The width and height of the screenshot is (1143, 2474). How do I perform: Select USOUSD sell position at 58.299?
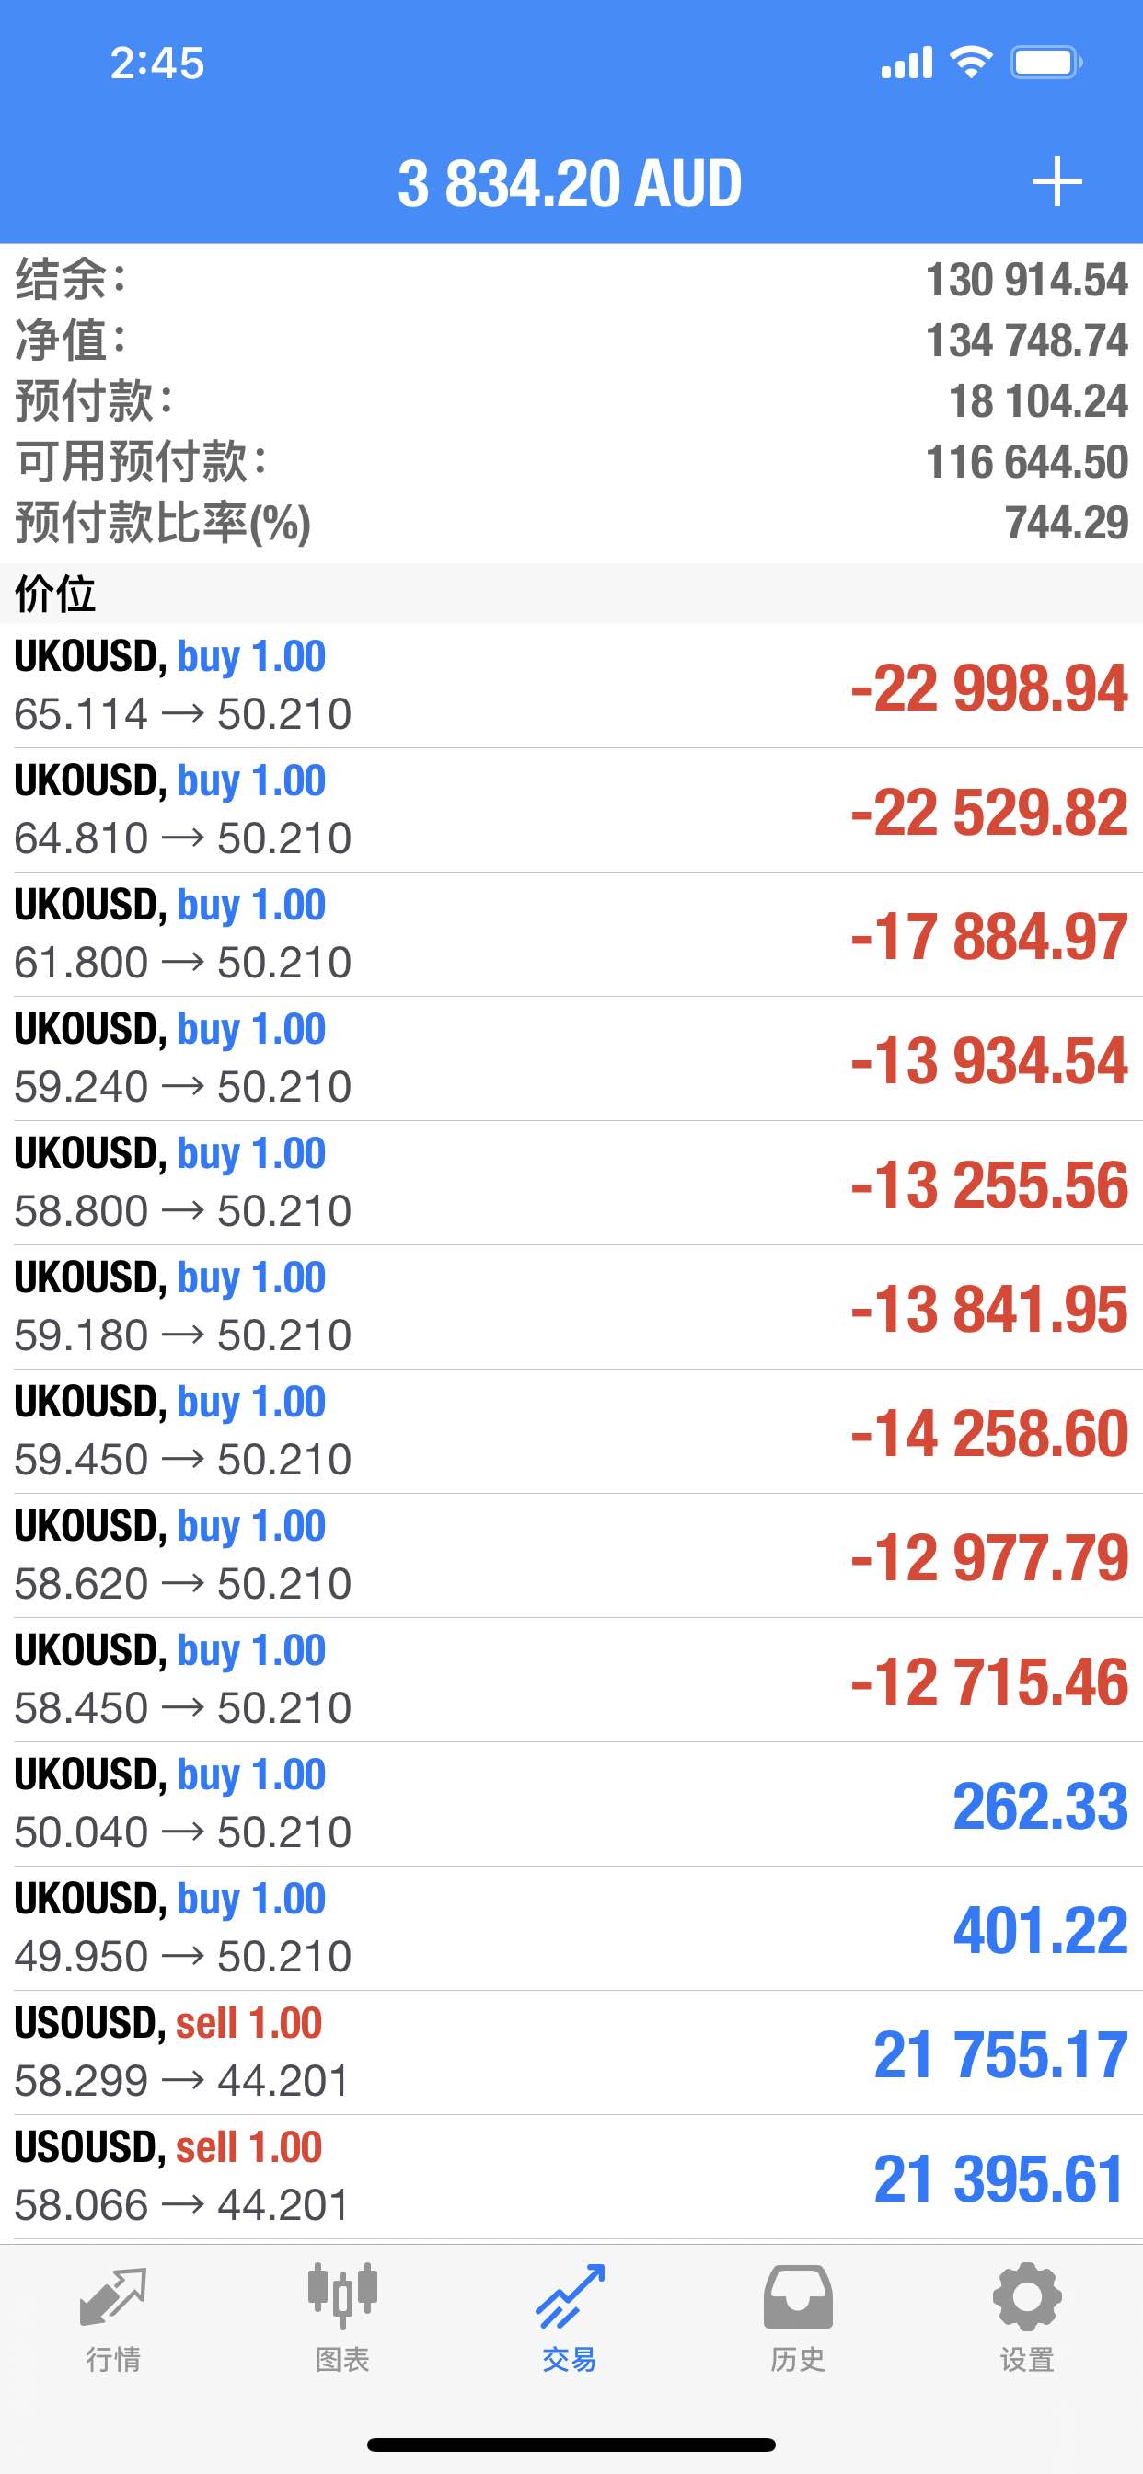571,2052
